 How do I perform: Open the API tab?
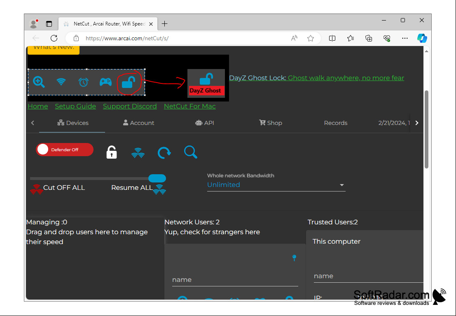click(x=204, y=123)
